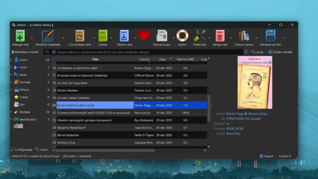
Task: Click the Șterge cărți trash icon
Action: coord(219,36)
